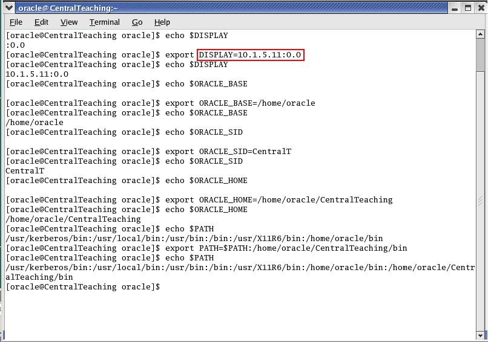This screenshot has height=342, width=488.
Task: Click the scrollbar down arrow
Action: [x=480, y=335]
